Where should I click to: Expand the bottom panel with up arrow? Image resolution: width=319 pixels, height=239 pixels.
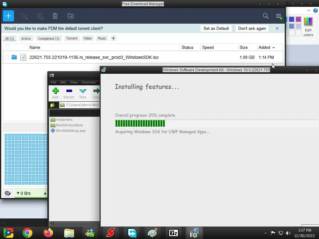[x=45, y=193]
